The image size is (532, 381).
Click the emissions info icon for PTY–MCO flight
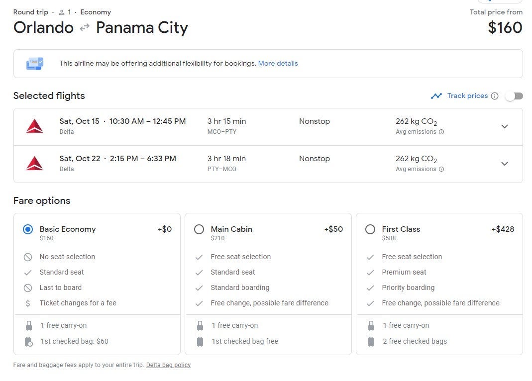(x=441, y=169)
